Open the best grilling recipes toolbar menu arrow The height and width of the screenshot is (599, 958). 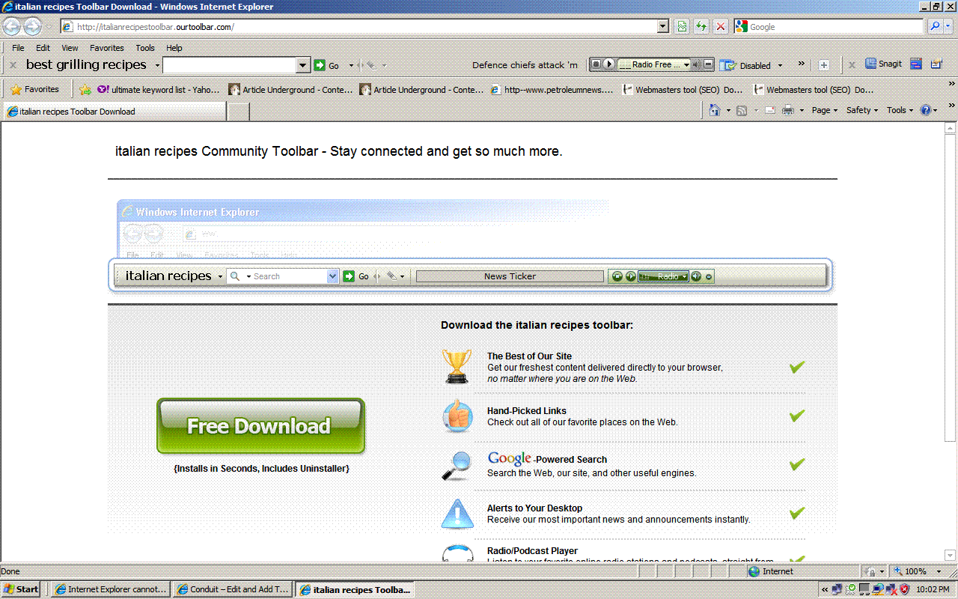pyautogui.click(x=156, y=66)
